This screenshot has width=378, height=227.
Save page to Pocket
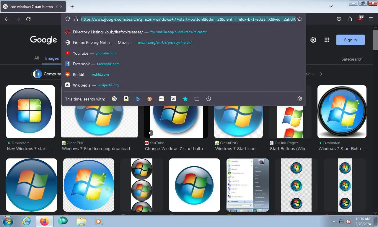point(339,19)
